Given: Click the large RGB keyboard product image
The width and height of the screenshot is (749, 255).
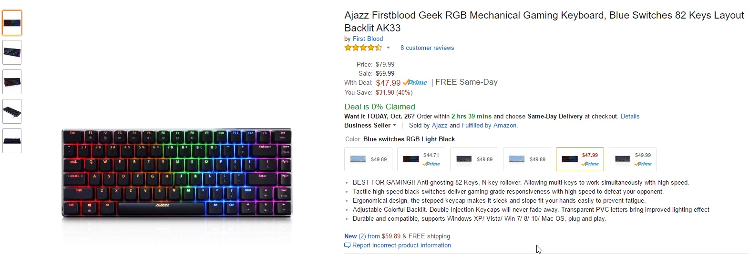Looking at the screenshot, I should pyautogui.click(x=176, y=174).
